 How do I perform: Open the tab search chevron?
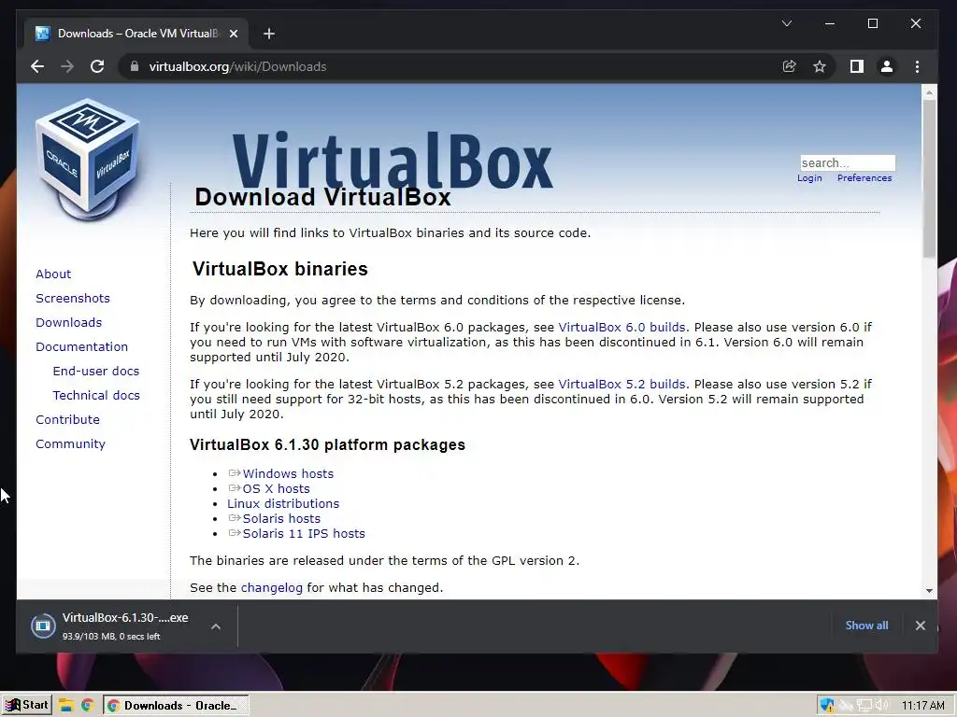pyautogui.click(x=787, y=23)
